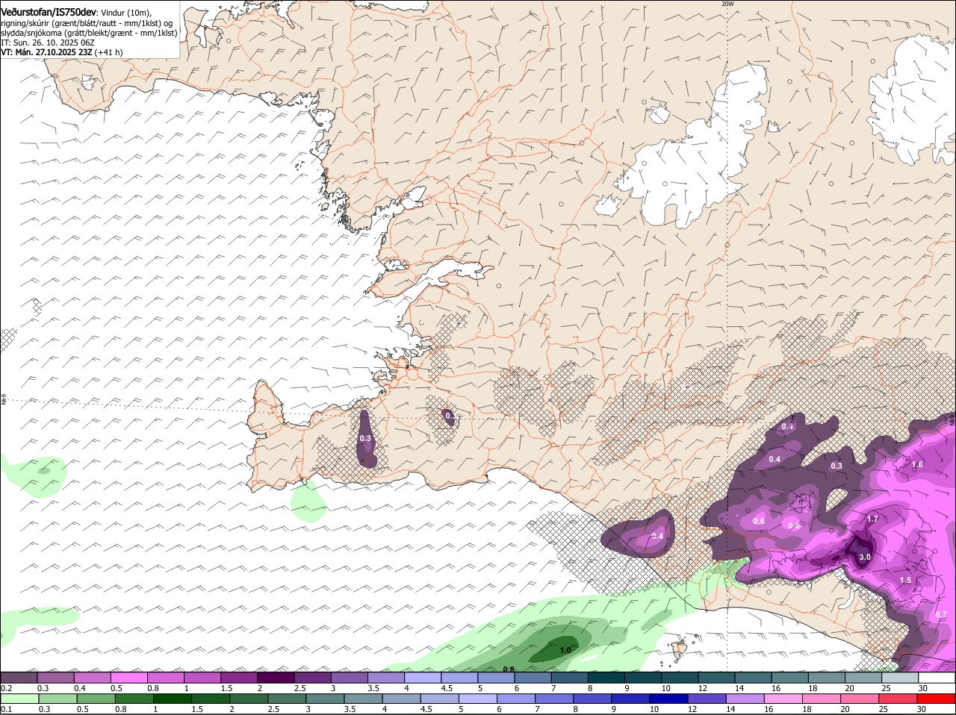Screen dimensions: 956x715
Task: Select lilac lower swatch starting at 14
Action: coord(745,699)
